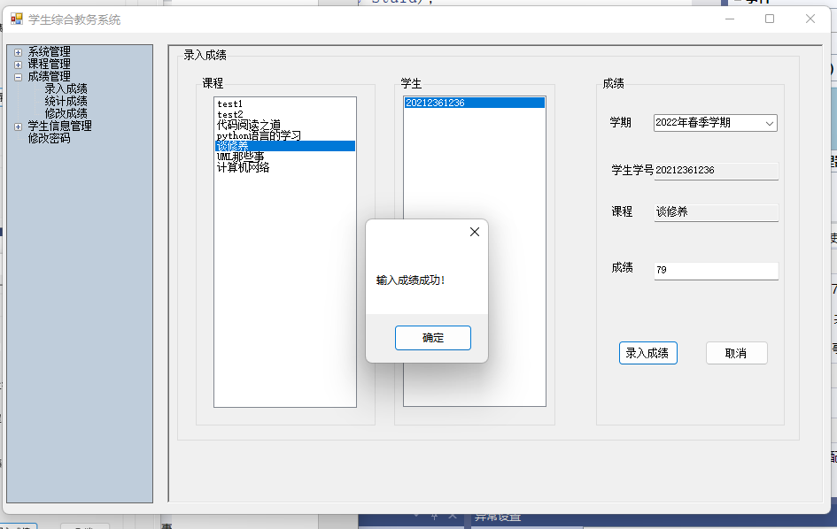Select student 20212361236 in 学生 list

475,103
